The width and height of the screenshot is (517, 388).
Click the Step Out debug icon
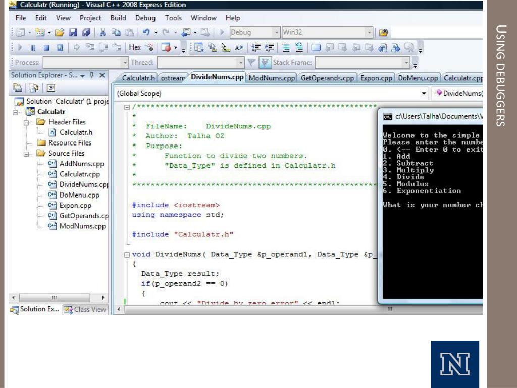point(117,47)
